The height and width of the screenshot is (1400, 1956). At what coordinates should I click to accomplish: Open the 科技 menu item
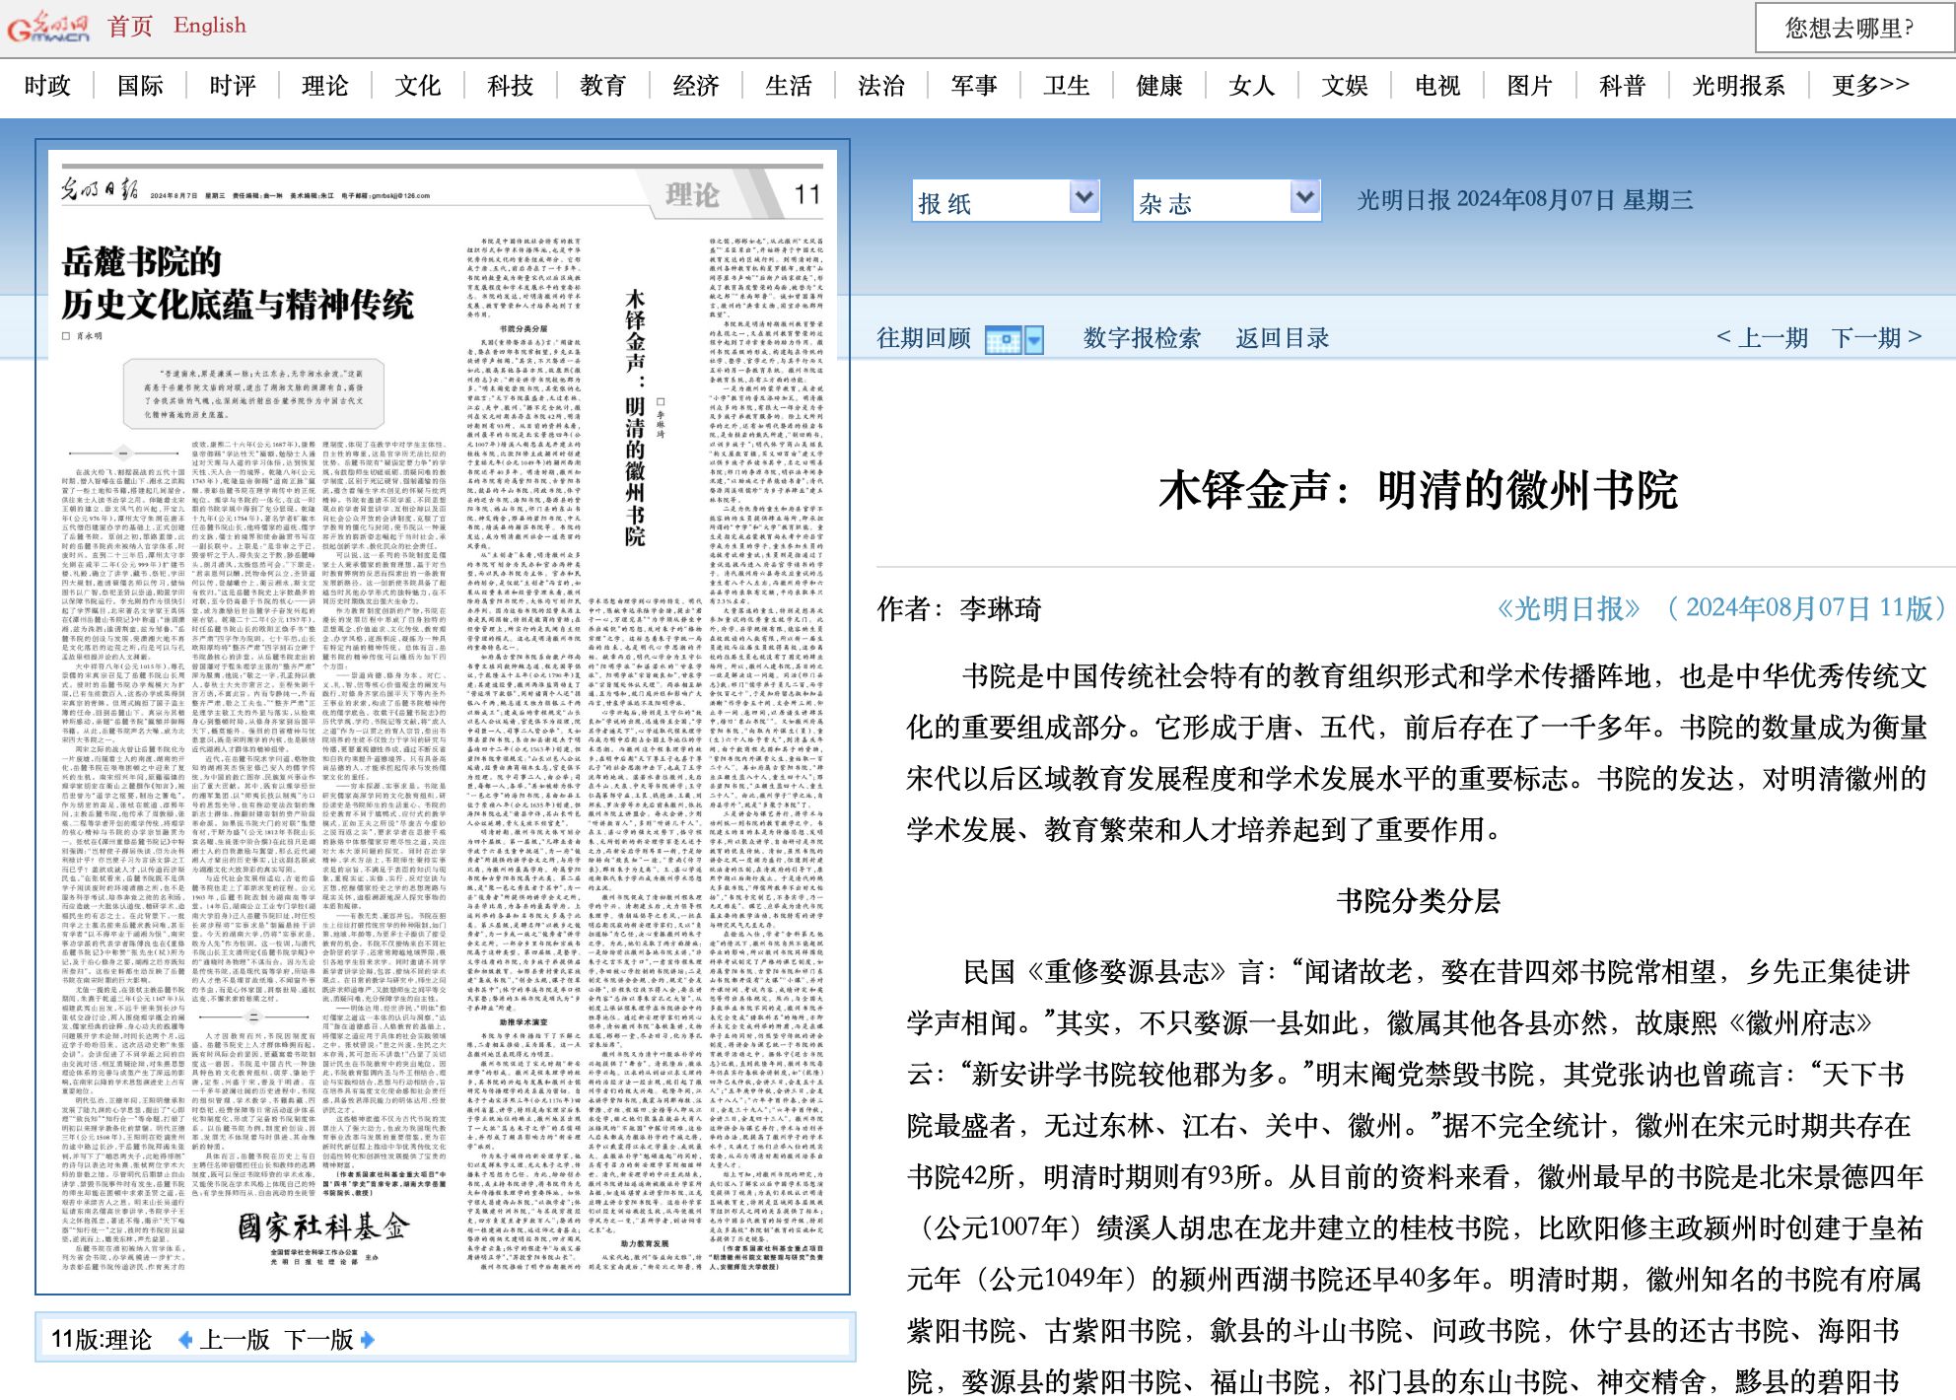pyautogui.click(x=511, y=86)
